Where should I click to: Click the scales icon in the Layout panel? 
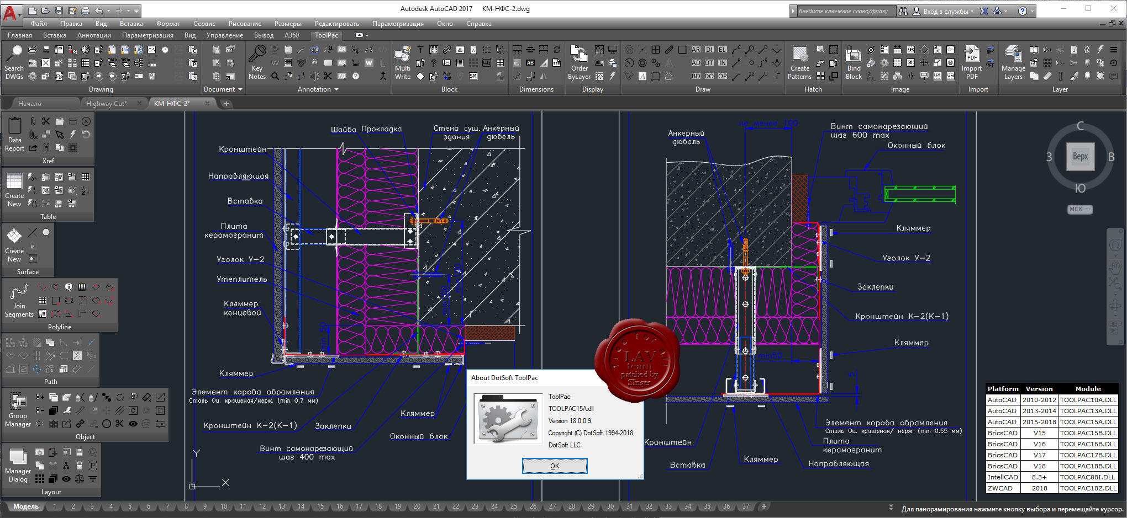pos(80,479)
